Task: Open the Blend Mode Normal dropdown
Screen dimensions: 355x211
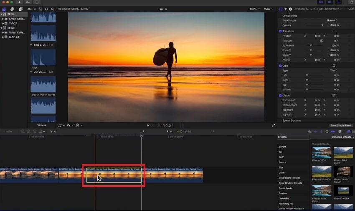Action: coord(332,20)
